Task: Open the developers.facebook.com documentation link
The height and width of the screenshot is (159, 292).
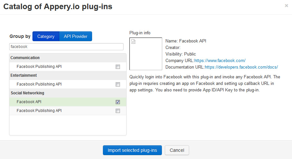Action: click(x=241, y=67)
